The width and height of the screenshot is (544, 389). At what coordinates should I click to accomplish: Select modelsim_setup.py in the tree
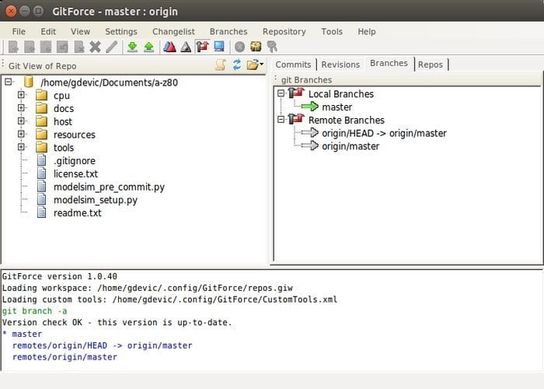coord(96,200)
